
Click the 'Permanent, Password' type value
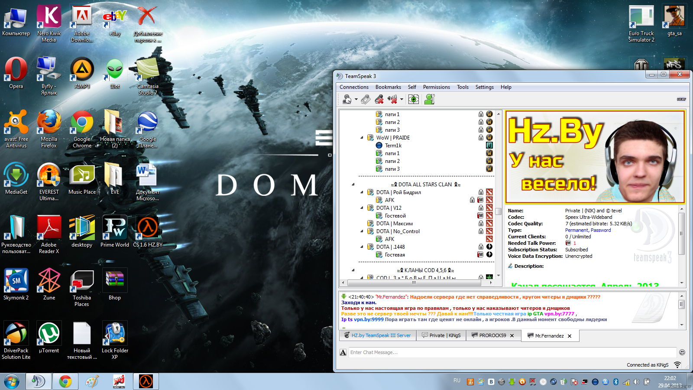[x=588, y=230]
